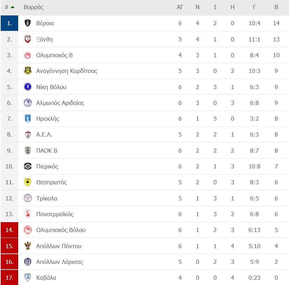Click the Ν wins column header

(x=197, y=7)
